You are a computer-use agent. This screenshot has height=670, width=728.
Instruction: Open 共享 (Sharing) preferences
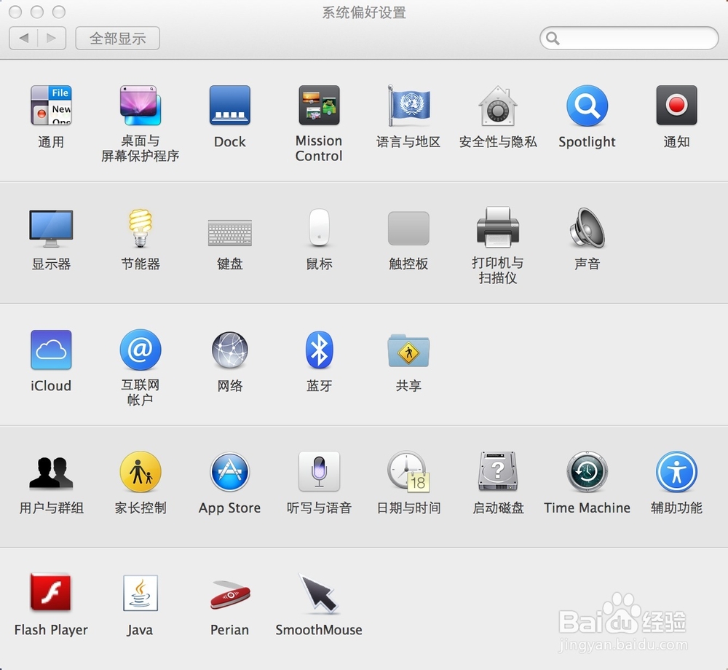pos(408,350)
